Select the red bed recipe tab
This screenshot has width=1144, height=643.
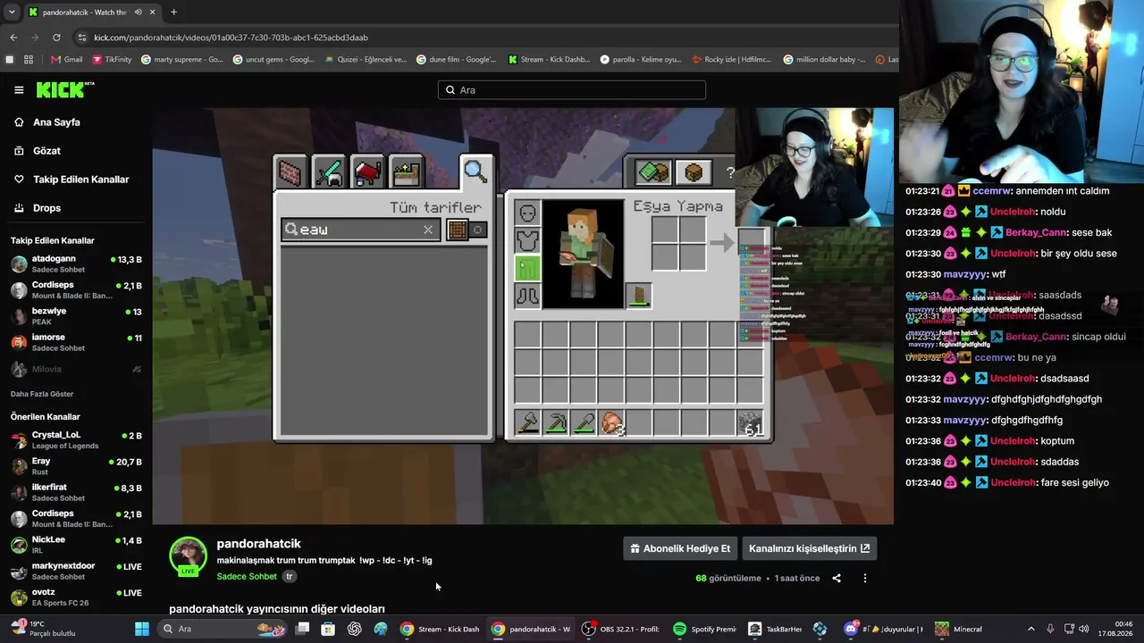(x=367, y=172)
